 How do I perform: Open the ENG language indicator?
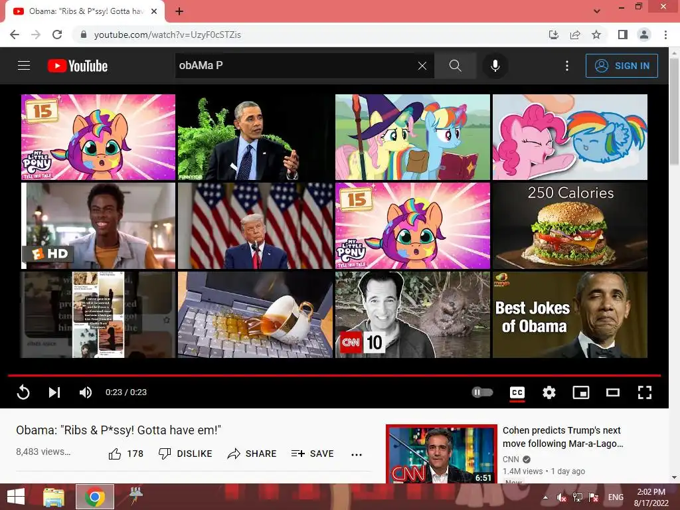[616, 497]
